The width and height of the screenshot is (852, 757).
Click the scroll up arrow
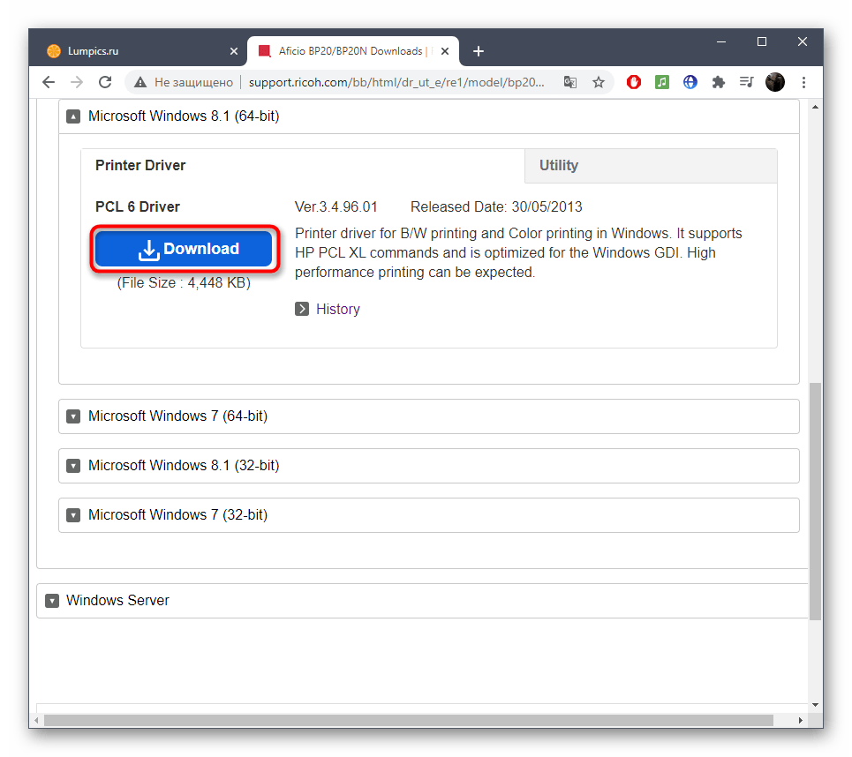click(815, 107)
